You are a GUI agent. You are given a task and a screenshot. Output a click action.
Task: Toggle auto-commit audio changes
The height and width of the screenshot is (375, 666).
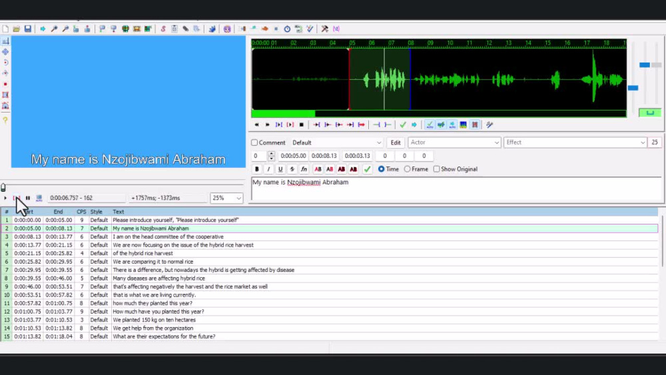tap(430, 125)
